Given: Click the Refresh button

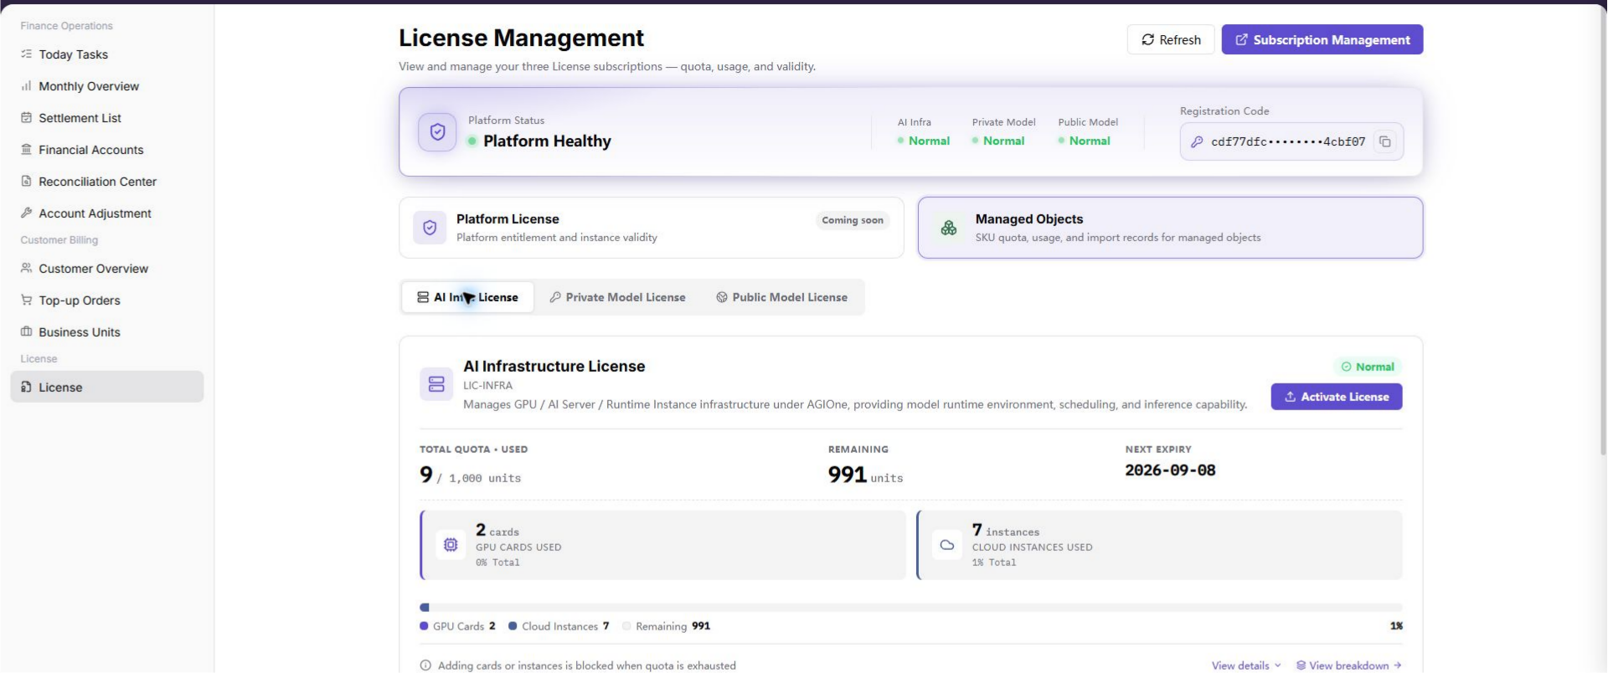Looking at the screenshot, I should pyautogui.click(x=1171, y=39).
